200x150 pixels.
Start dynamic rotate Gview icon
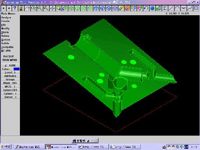point(65,8)
